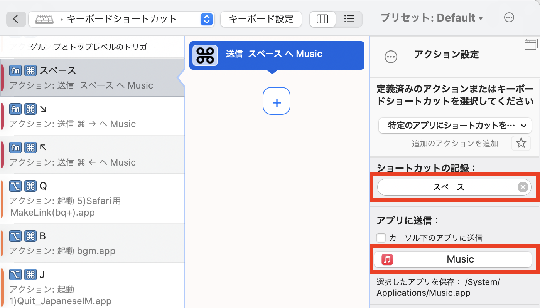Click the 選択したアプリを保存 path text
Image resolution: width=540 pixels, height=308 pixels.
438,287
